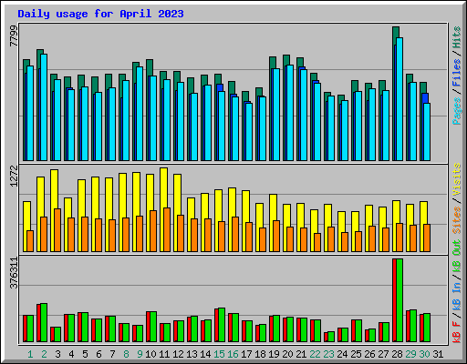Click the kB Out legend label
Viewport: 467px width, 364px height.
point(456,256)
